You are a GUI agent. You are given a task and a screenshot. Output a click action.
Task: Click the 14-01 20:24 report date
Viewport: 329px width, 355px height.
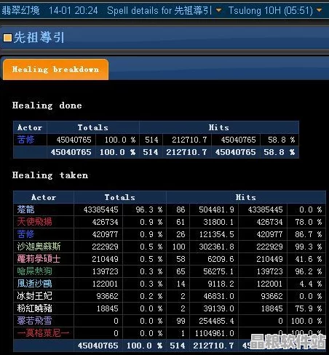point(74,10)
